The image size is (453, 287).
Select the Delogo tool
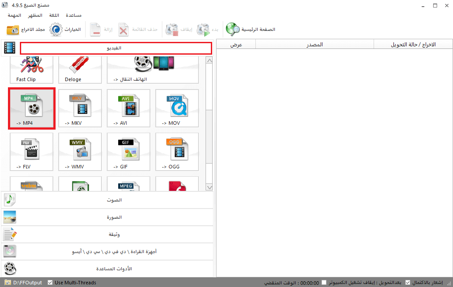point(80,70)
